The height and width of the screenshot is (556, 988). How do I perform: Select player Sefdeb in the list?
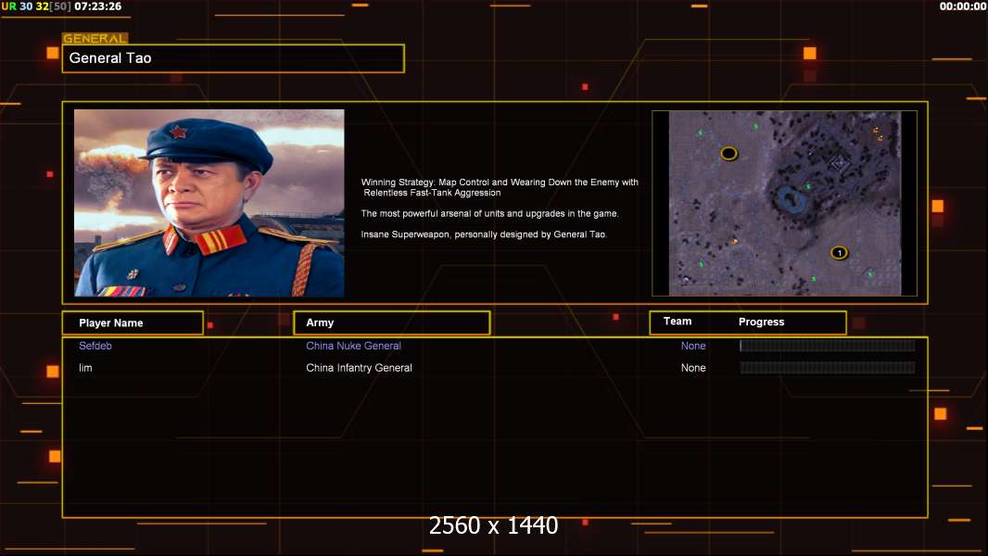pos(95,346)
